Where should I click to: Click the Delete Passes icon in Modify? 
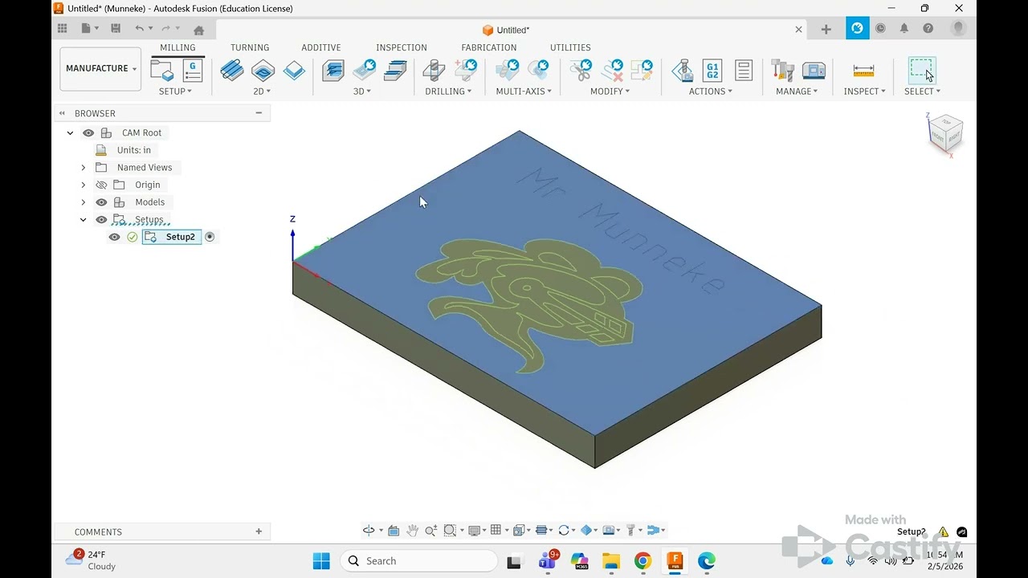(x=612, y=71)
